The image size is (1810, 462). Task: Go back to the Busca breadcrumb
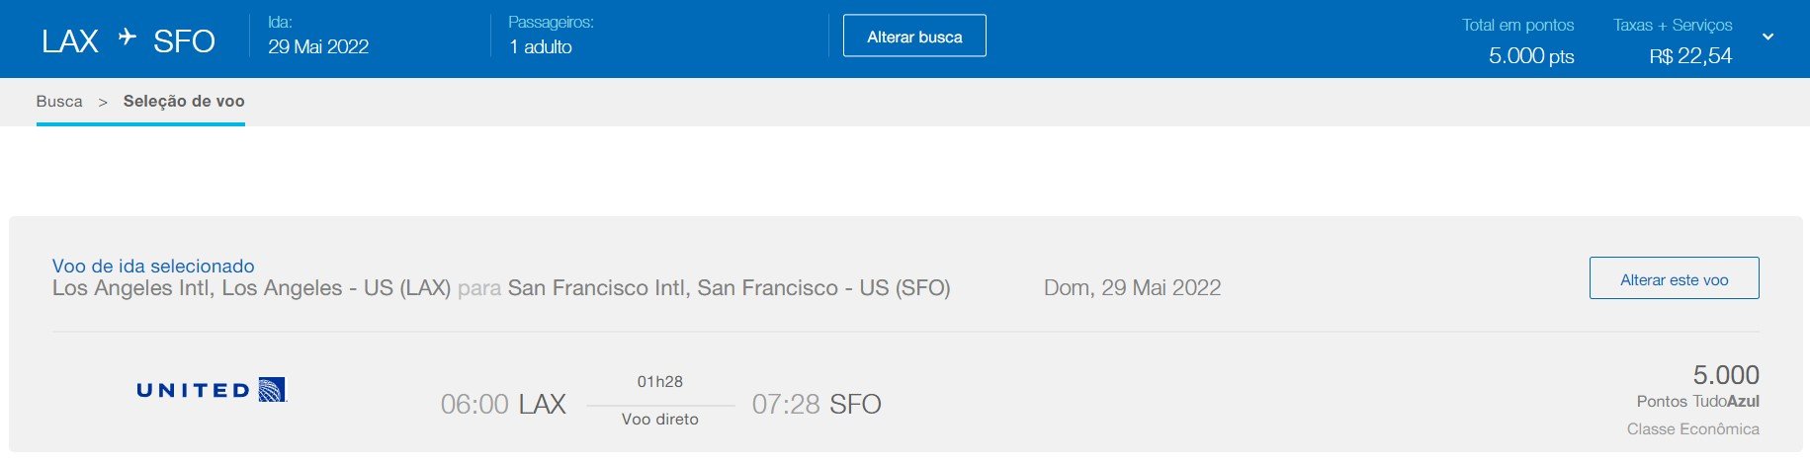(x=59, y=102)
